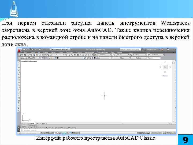This screenshot has height=145, width=193.
Task: Open the ISO-25 dimension style dropdown
Action: 122,55
